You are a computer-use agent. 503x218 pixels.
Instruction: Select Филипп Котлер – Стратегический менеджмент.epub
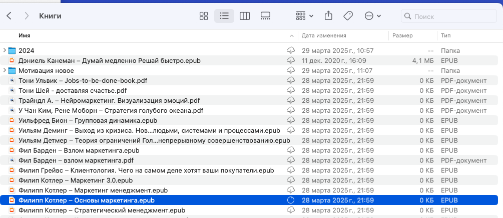[102, 211]
